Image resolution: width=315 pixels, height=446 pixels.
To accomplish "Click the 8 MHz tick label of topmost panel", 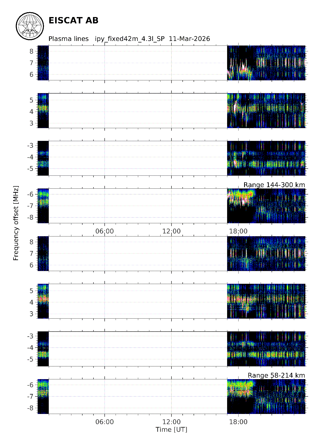I will pos(31,51).
